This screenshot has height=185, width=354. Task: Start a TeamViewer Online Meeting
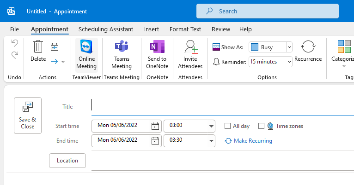(86, 54)
